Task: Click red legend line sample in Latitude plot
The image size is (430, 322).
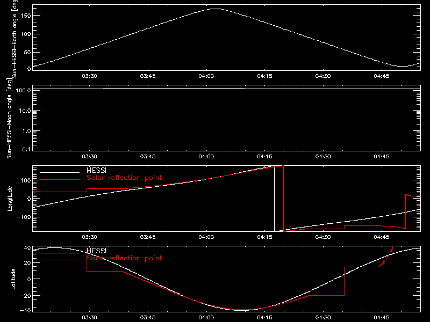Action: 60,260
